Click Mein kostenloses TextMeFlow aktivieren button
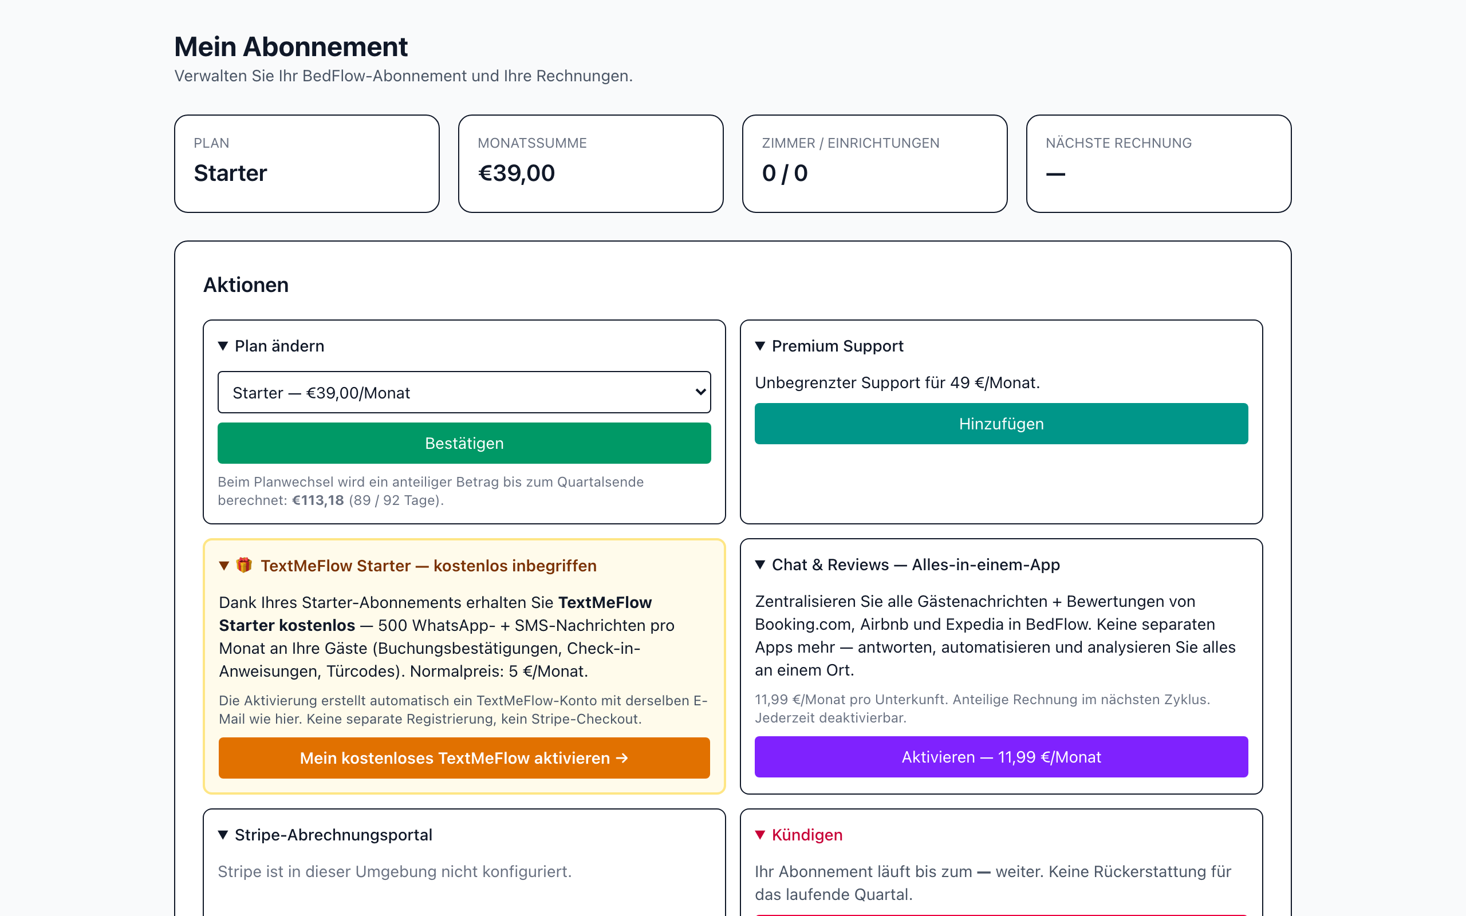Viewport: 1466px width, 916px height. point(464,758)
